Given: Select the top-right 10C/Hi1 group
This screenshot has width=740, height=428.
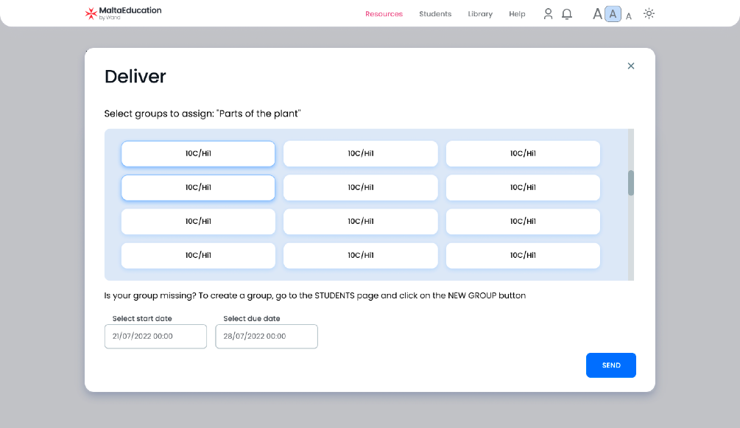Looking at the screenshot, I should [523, 154].
